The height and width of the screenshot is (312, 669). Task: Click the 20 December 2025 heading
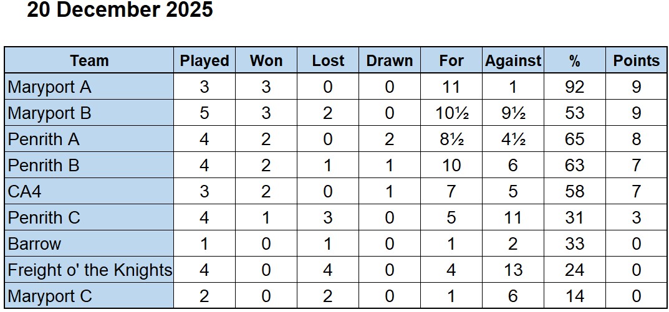click(120, 10)
